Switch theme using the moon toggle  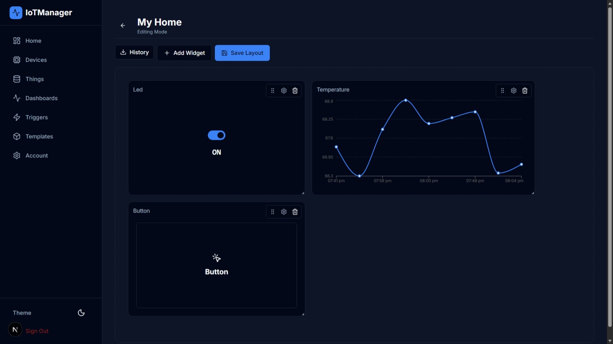81,313
